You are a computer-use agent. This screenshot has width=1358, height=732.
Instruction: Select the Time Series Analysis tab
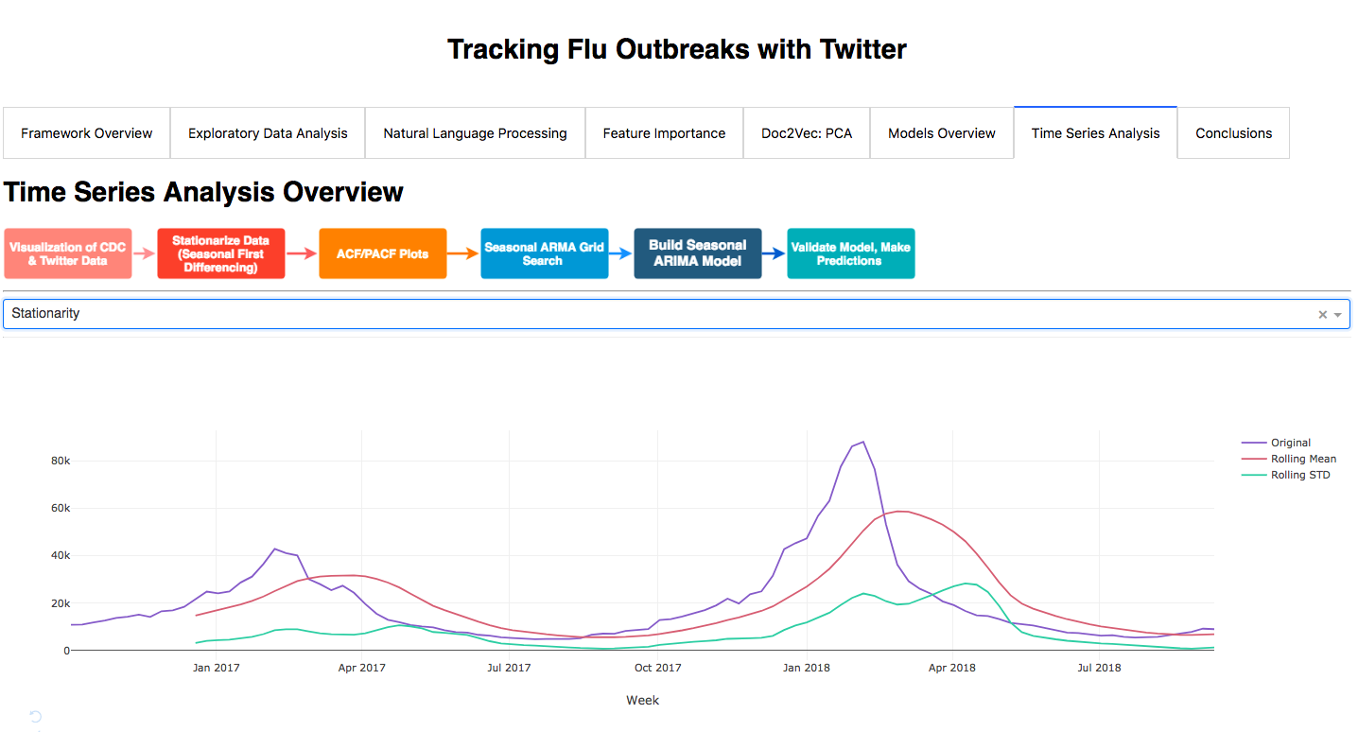[x=1095, y=133]
